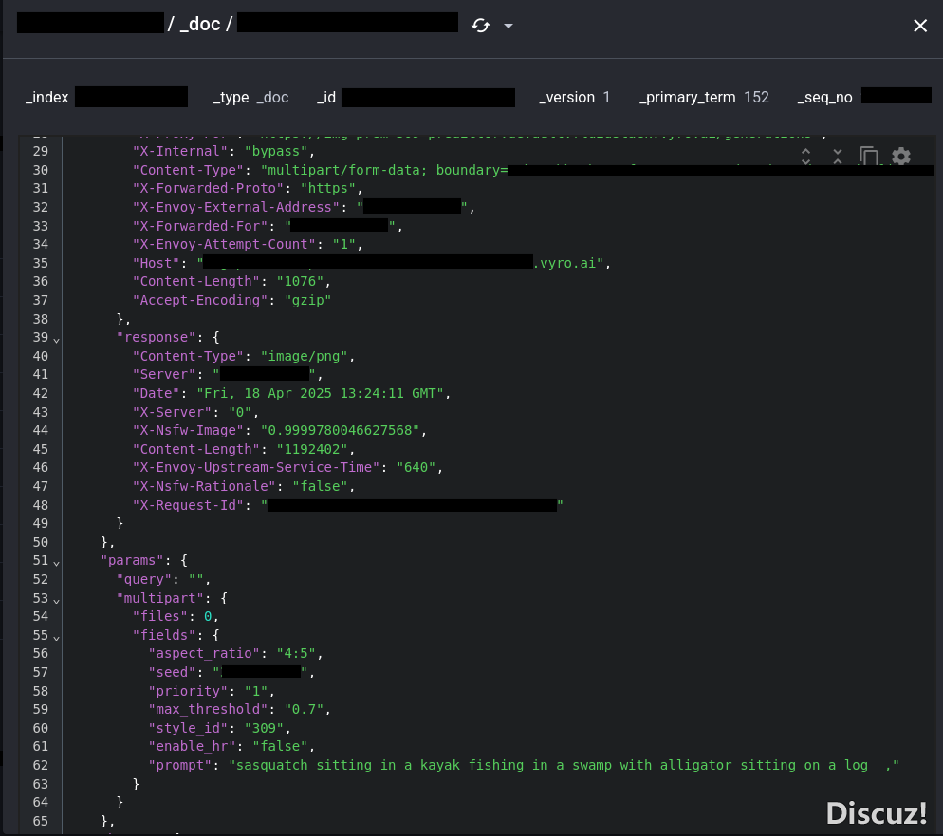
Task: Click line number 42 in the gutter
Action: coord(40,393)
